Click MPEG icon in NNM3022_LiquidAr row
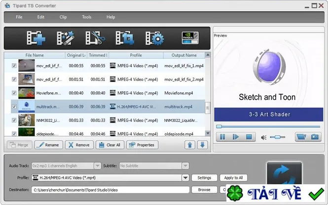The image size is (328, 205). [113, 120]
